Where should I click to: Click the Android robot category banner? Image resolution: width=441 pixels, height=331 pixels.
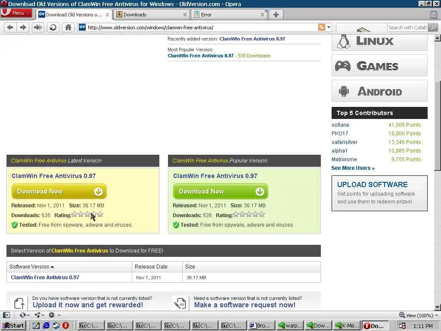[379, 91]
